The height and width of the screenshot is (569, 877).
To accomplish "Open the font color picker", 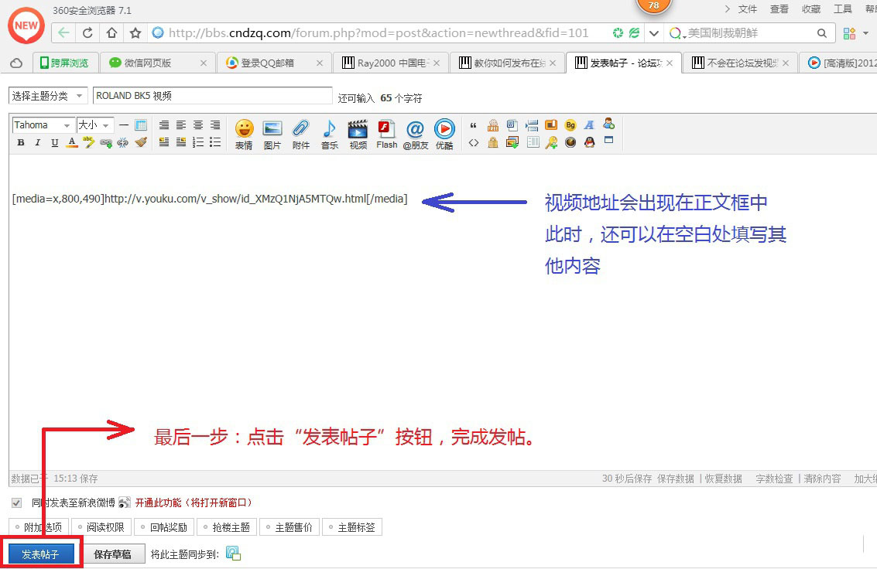I will click(72, 143).
